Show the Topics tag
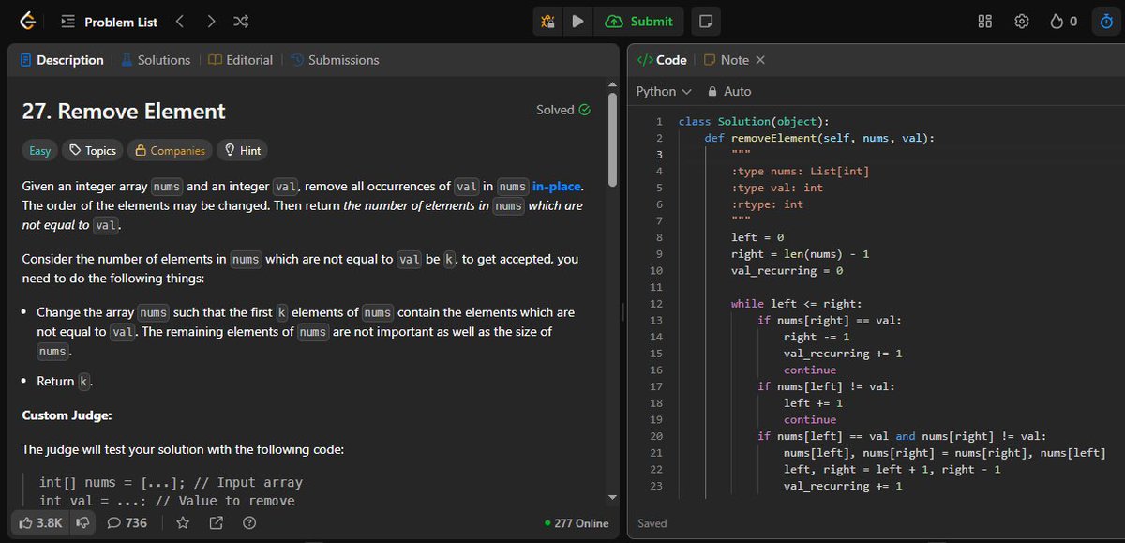This screenshot has width=1125, height=543. tap(92, 150)
